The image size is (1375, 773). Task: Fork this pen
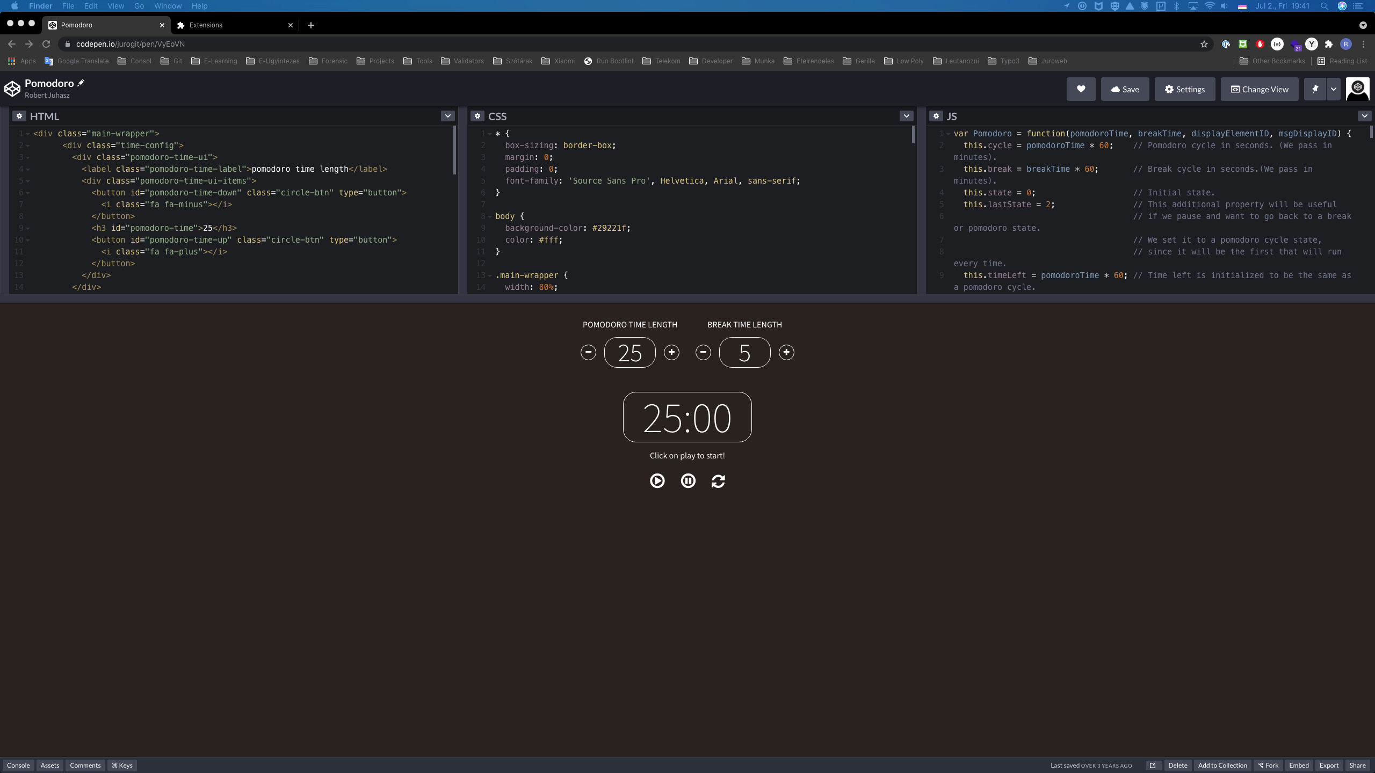[1268, 765]
